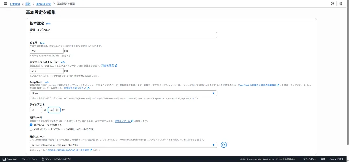Click external link icon beside IAM コンソール
The width and height of the screenshot is (349, 162).
pos(132,121)
